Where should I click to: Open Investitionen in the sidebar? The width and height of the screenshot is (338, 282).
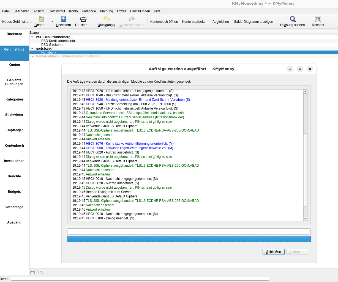tap(14, 161)
